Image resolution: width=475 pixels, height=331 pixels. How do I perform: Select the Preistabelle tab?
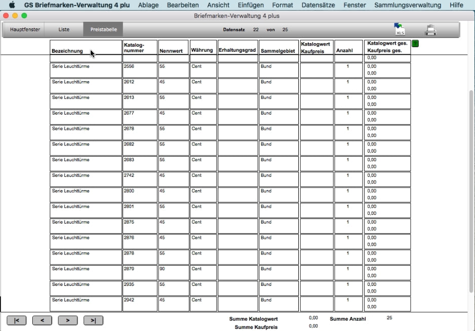click(x=103, y=30)
